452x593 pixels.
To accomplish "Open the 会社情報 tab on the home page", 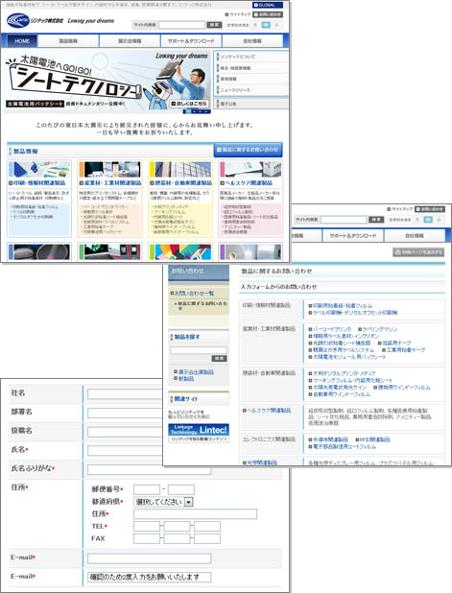I will pos(252,41).
